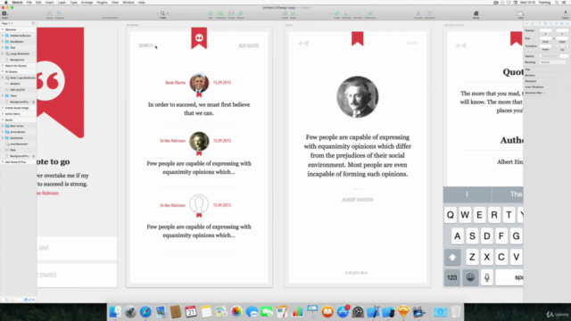Move layer Backward using toolbar icon
Viewport: 571px width, 321px height.
point(430,14)
